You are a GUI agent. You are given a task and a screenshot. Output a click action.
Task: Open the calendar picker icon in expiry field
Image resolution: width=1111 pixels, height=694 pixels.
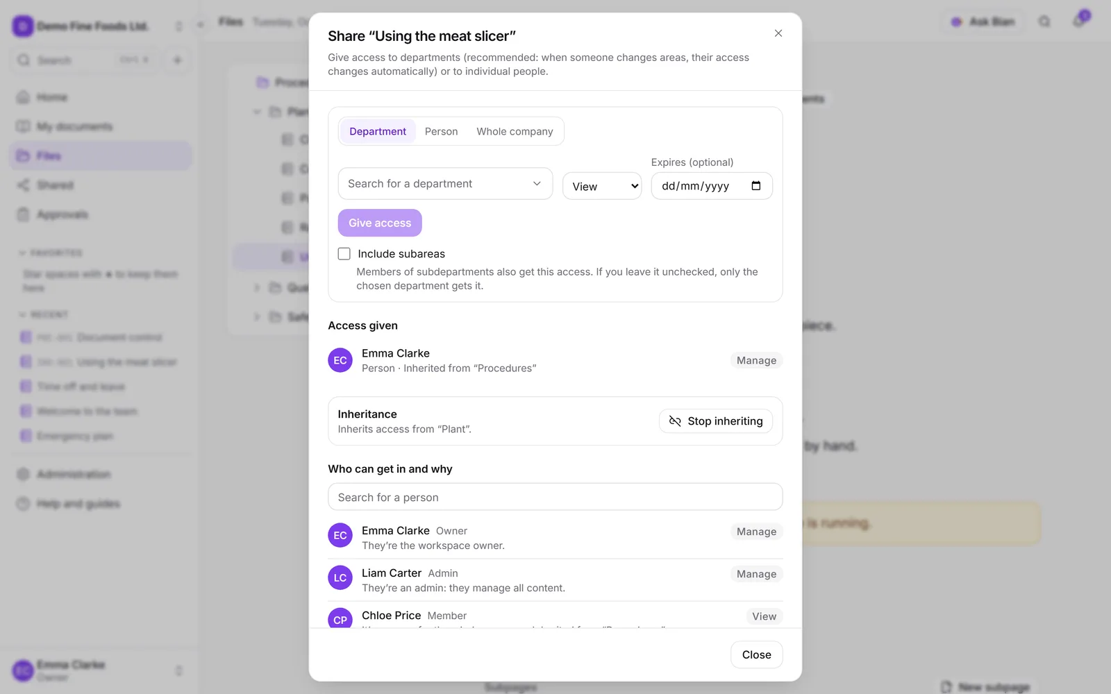[x=756, y=186]
